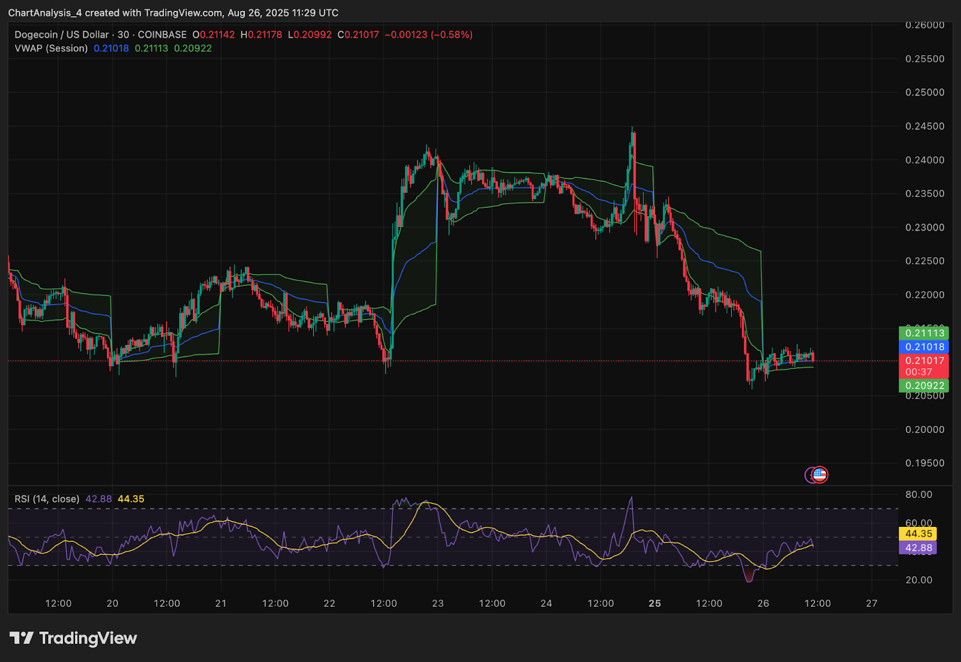Click the RSI (14, close) indicator legend
The height and width of the screenshot is (662, 961).
[x=47, y=499]
